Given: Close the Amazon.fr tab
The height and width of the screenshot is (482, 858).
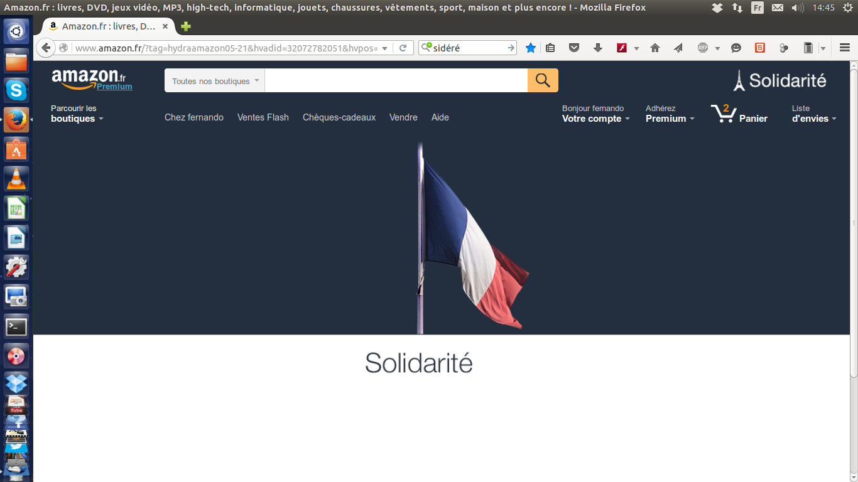Looking at the screenshot, I should 166,26.
